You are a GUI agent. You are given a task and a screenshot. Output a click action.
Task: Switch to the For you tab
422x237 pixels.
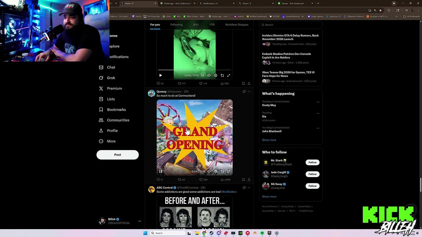(x=155, y=25)
